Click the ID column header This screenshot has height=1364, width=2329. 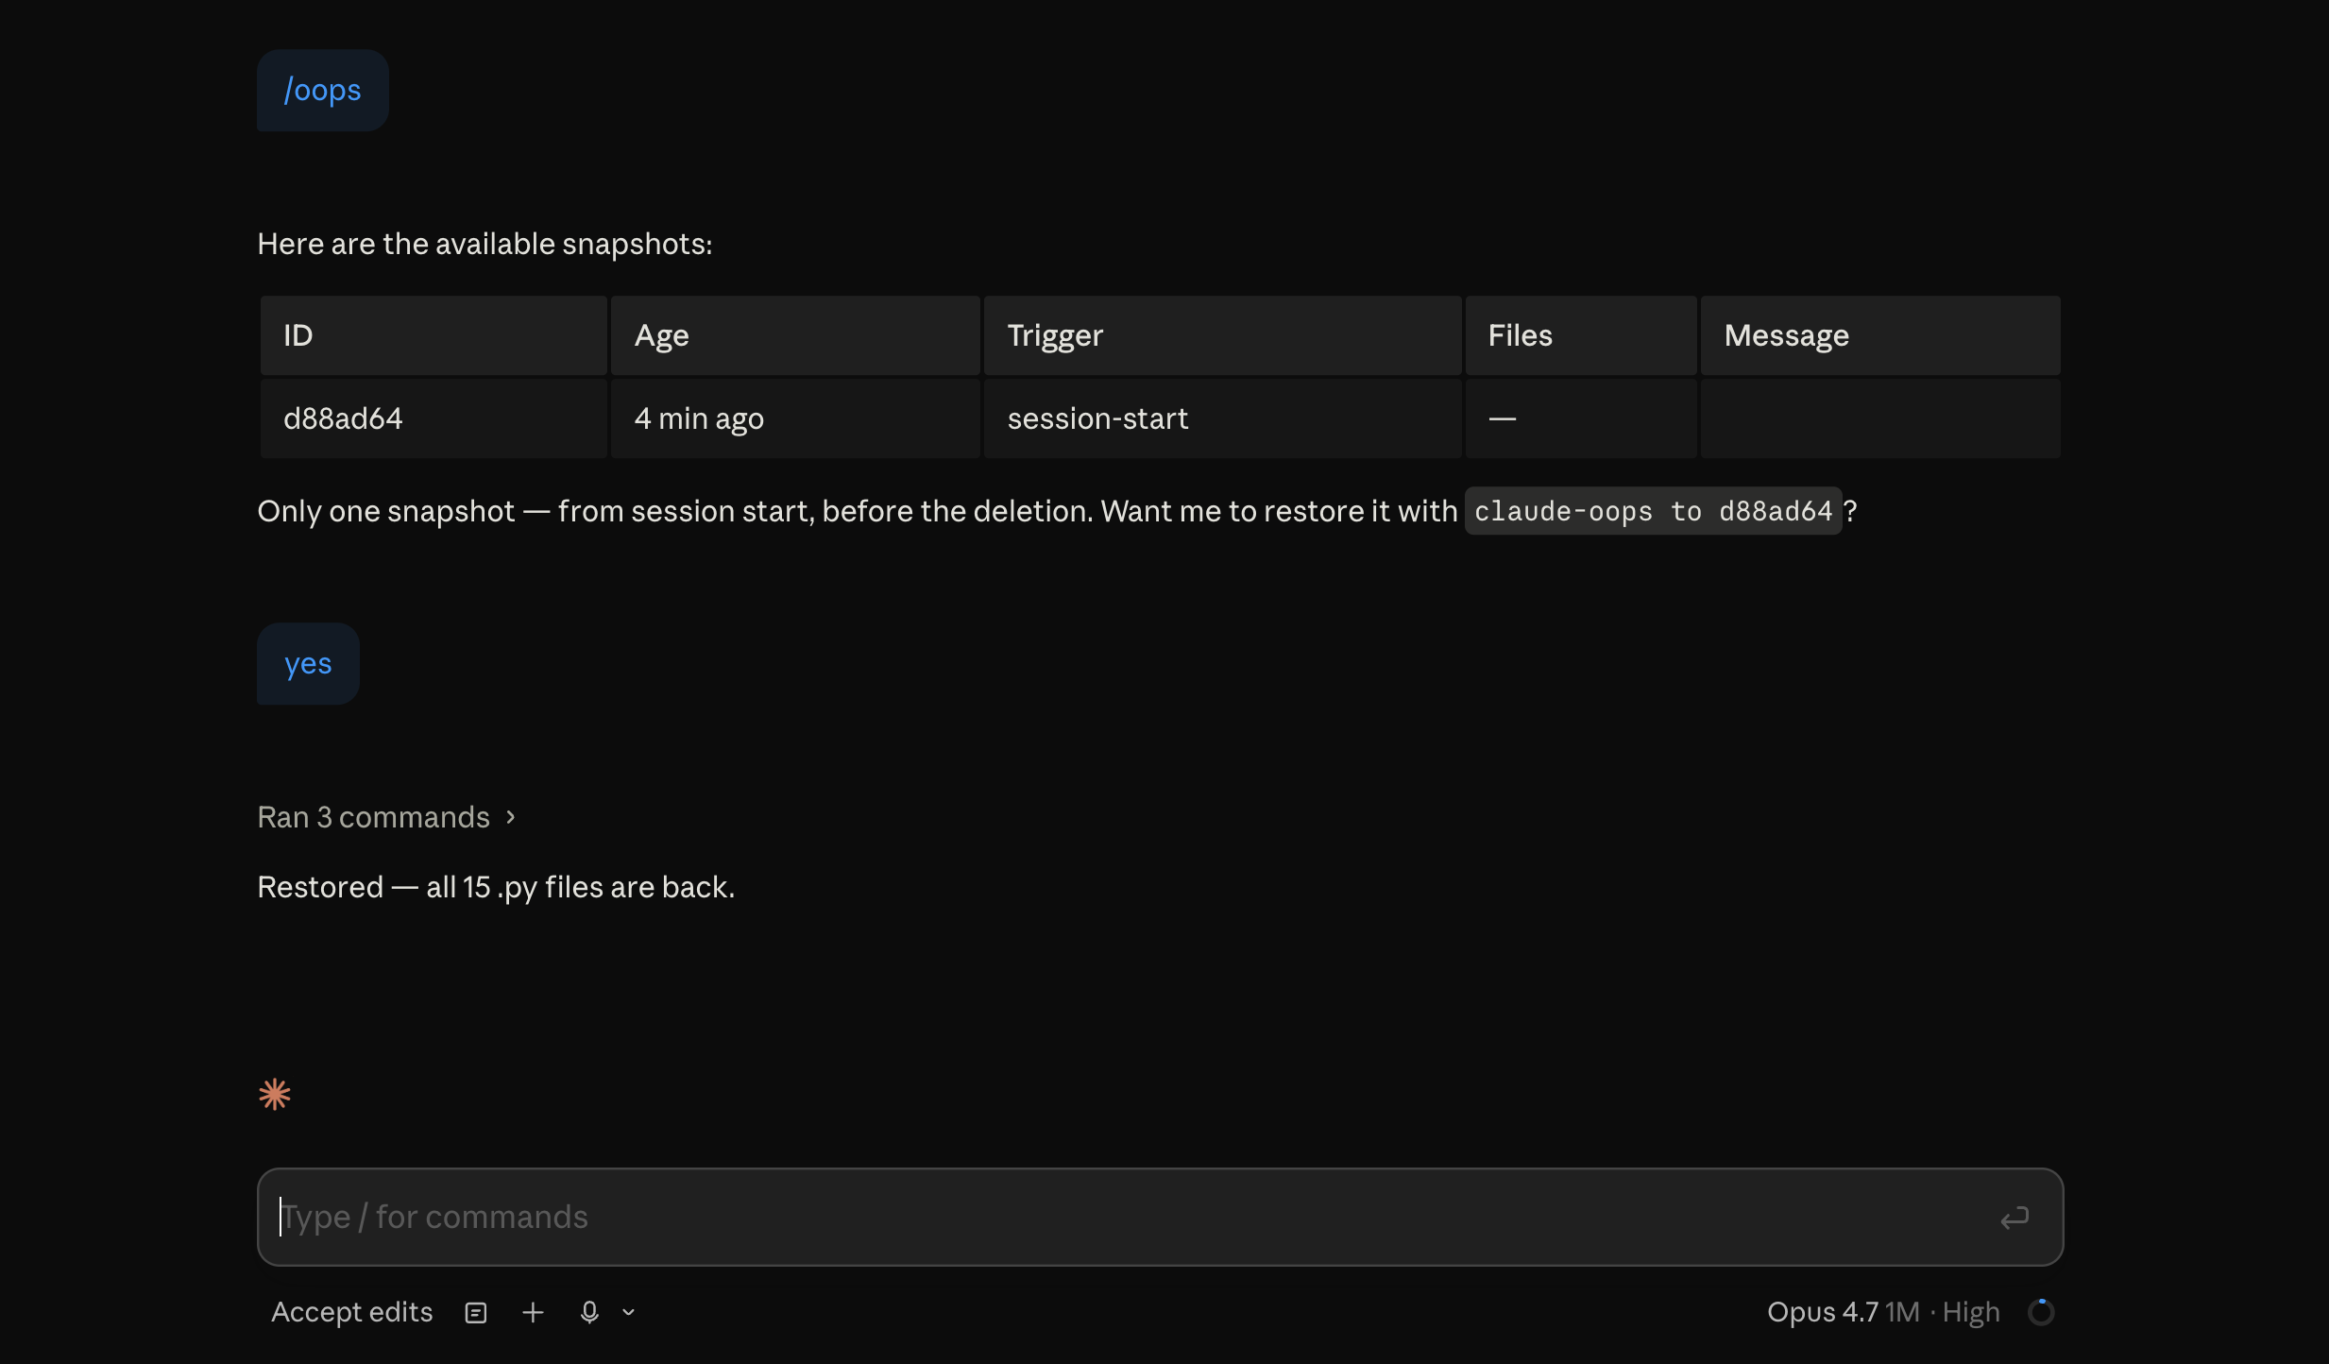(x=433, y=335)
